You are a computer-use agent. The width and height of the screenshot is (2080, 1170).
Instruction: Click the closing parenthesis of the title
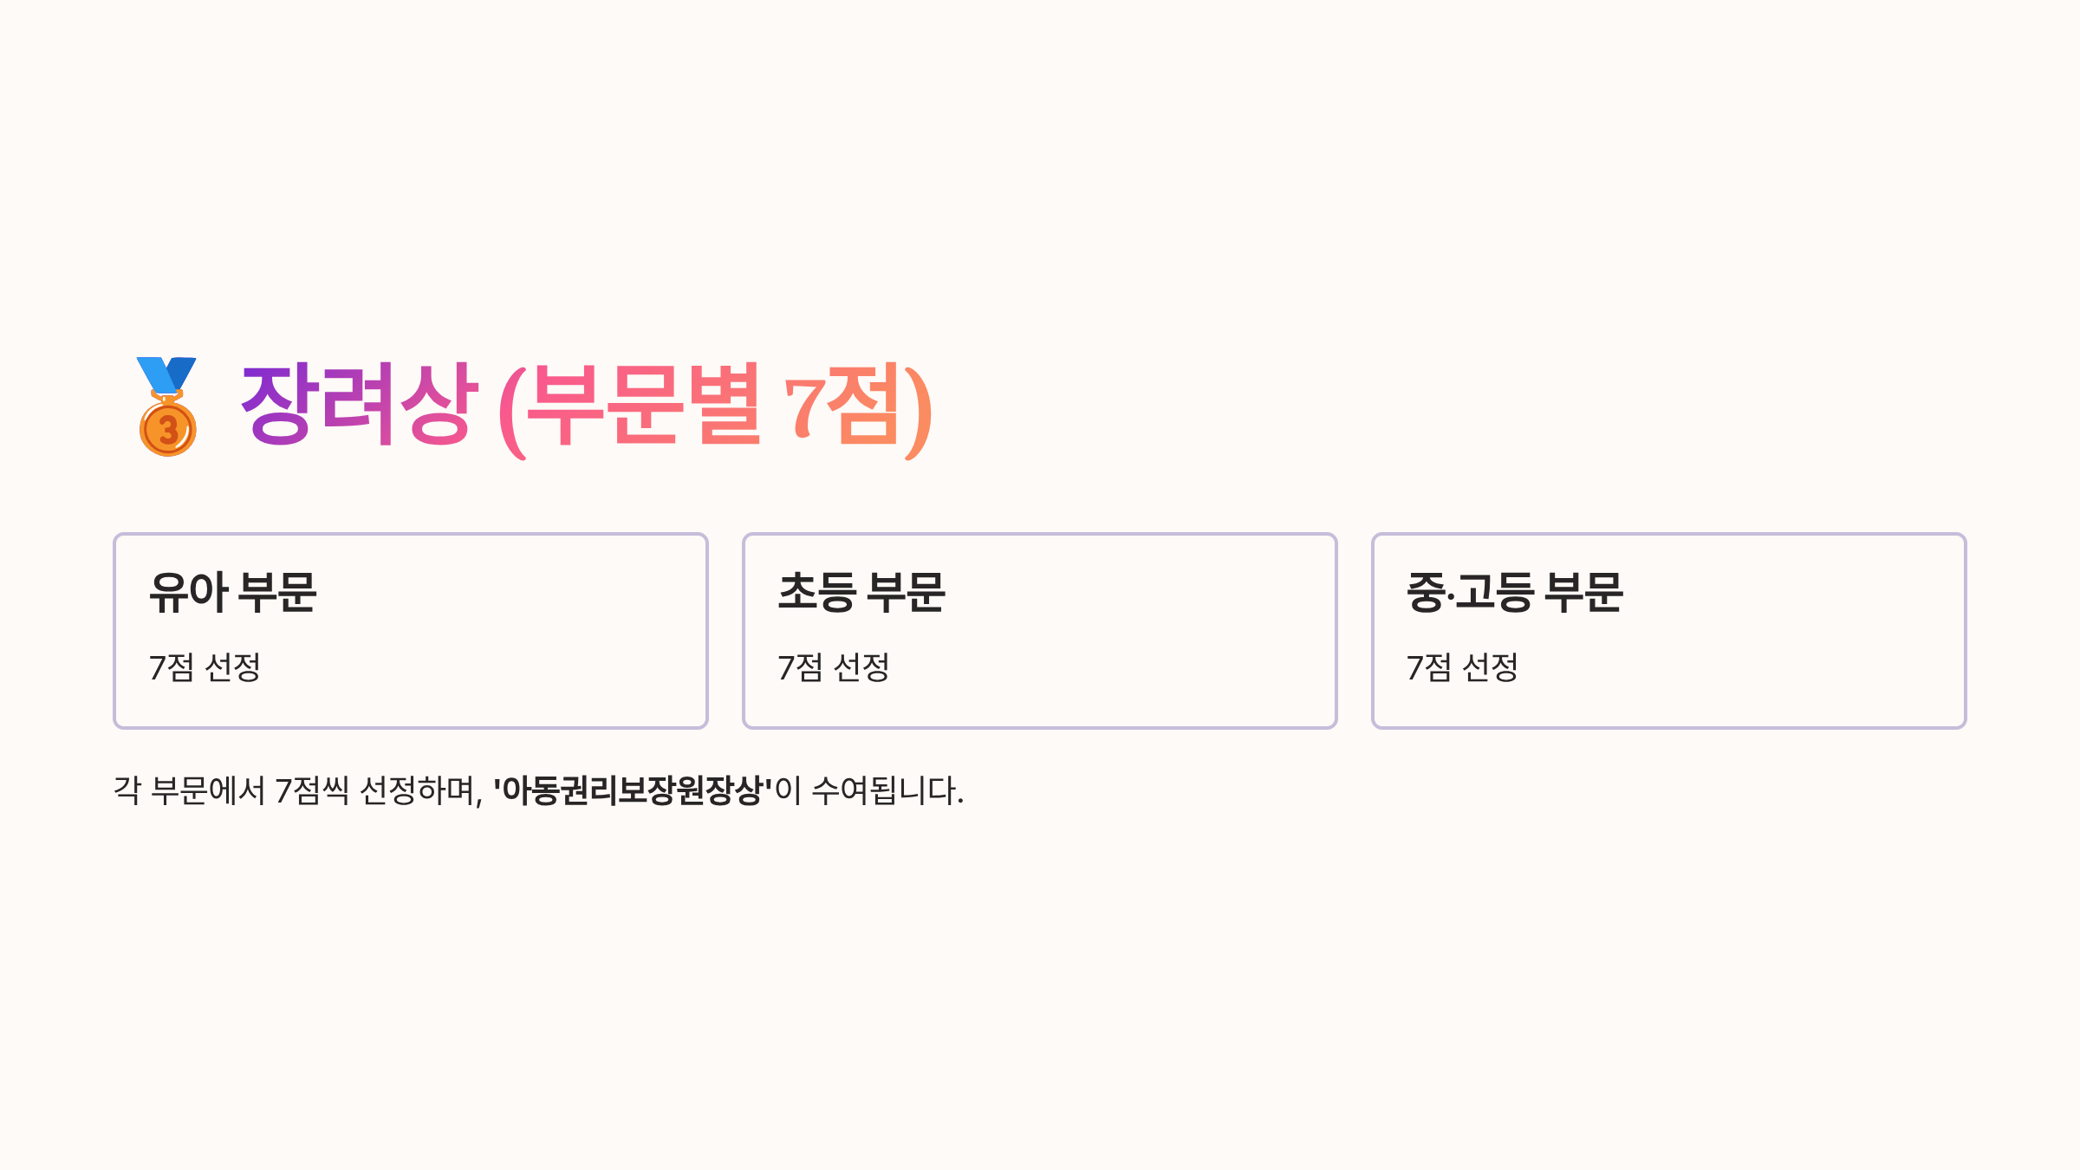click(x=919, y=411)
